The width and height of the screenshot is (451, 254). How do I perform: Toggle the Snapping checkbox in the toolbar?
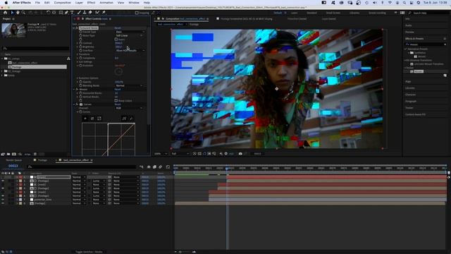click(x=137, y=13)
